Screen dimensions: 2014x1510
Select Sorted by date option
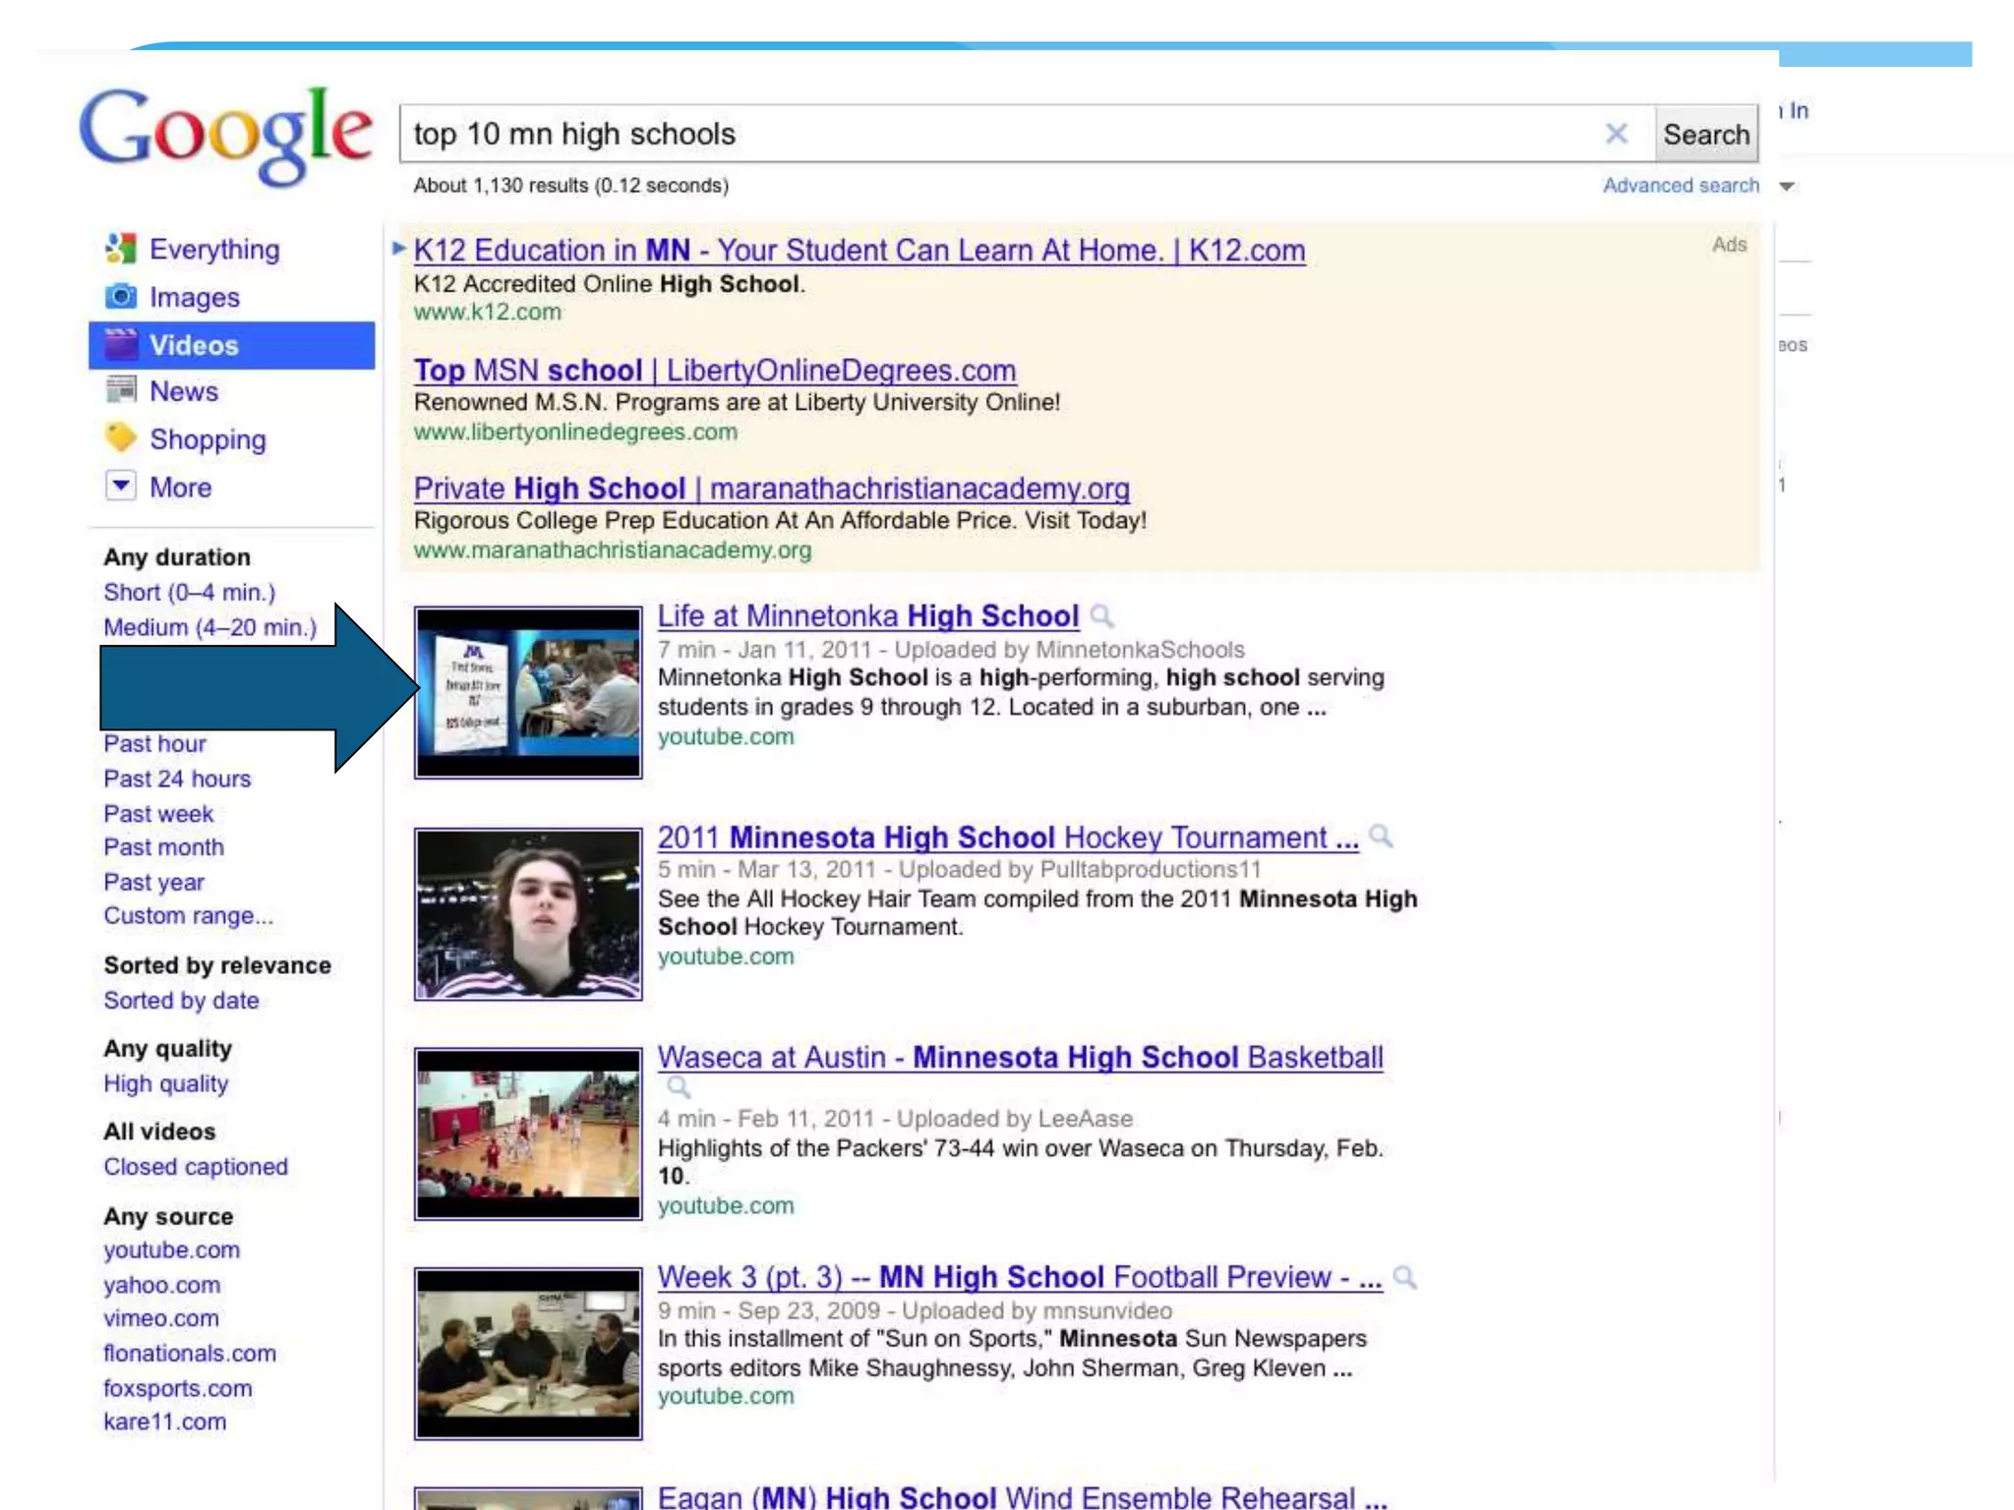tap(181, 1001)
